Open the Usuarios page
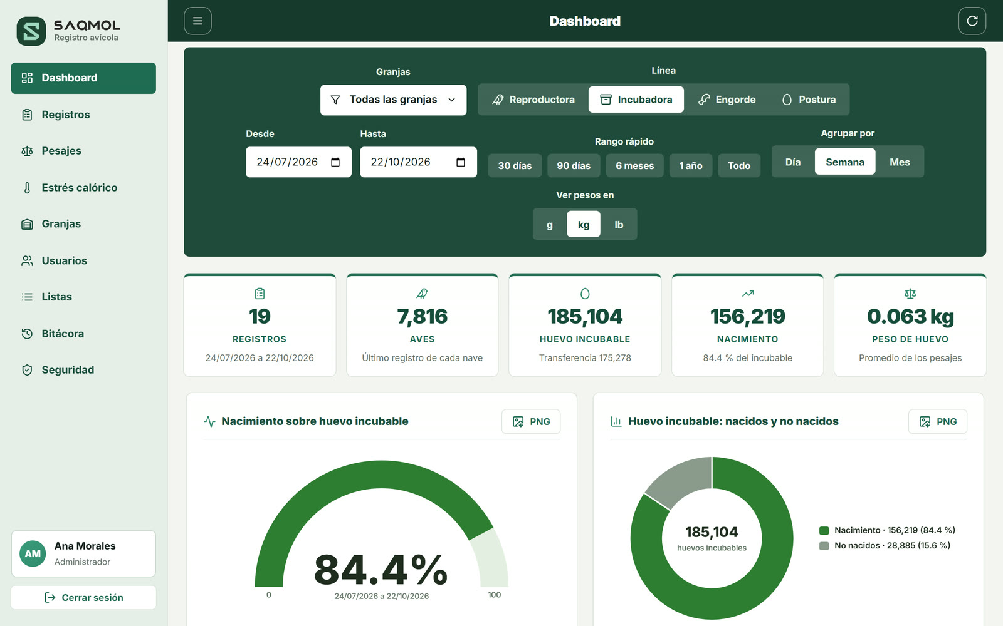 (83, 260)
